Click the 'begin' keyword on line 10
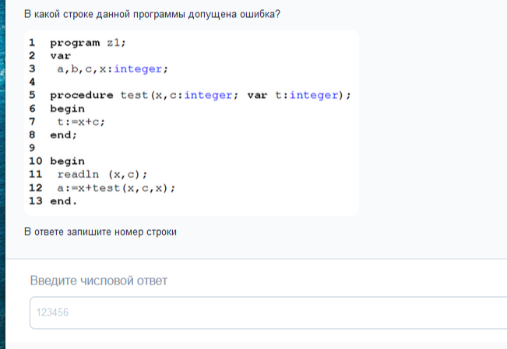The height and width of the screenshot is (349, 507). coord(67,161)
